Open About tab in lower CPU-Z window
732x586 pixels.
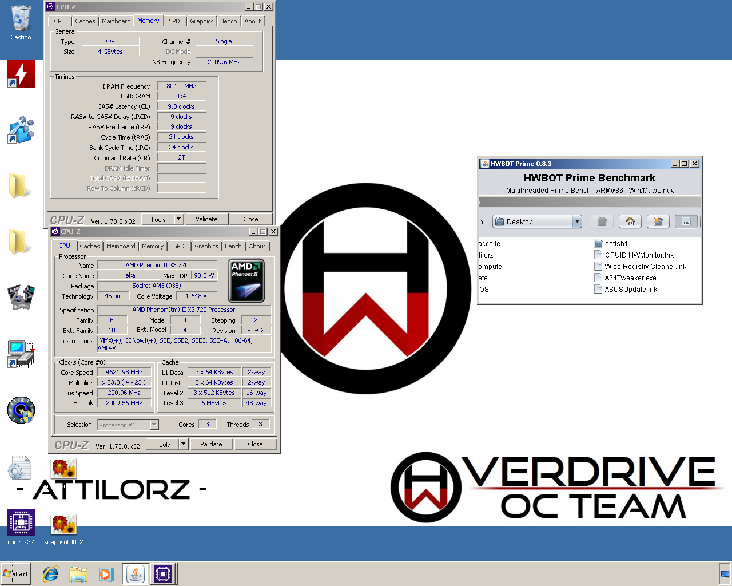(x=257, y=246)
